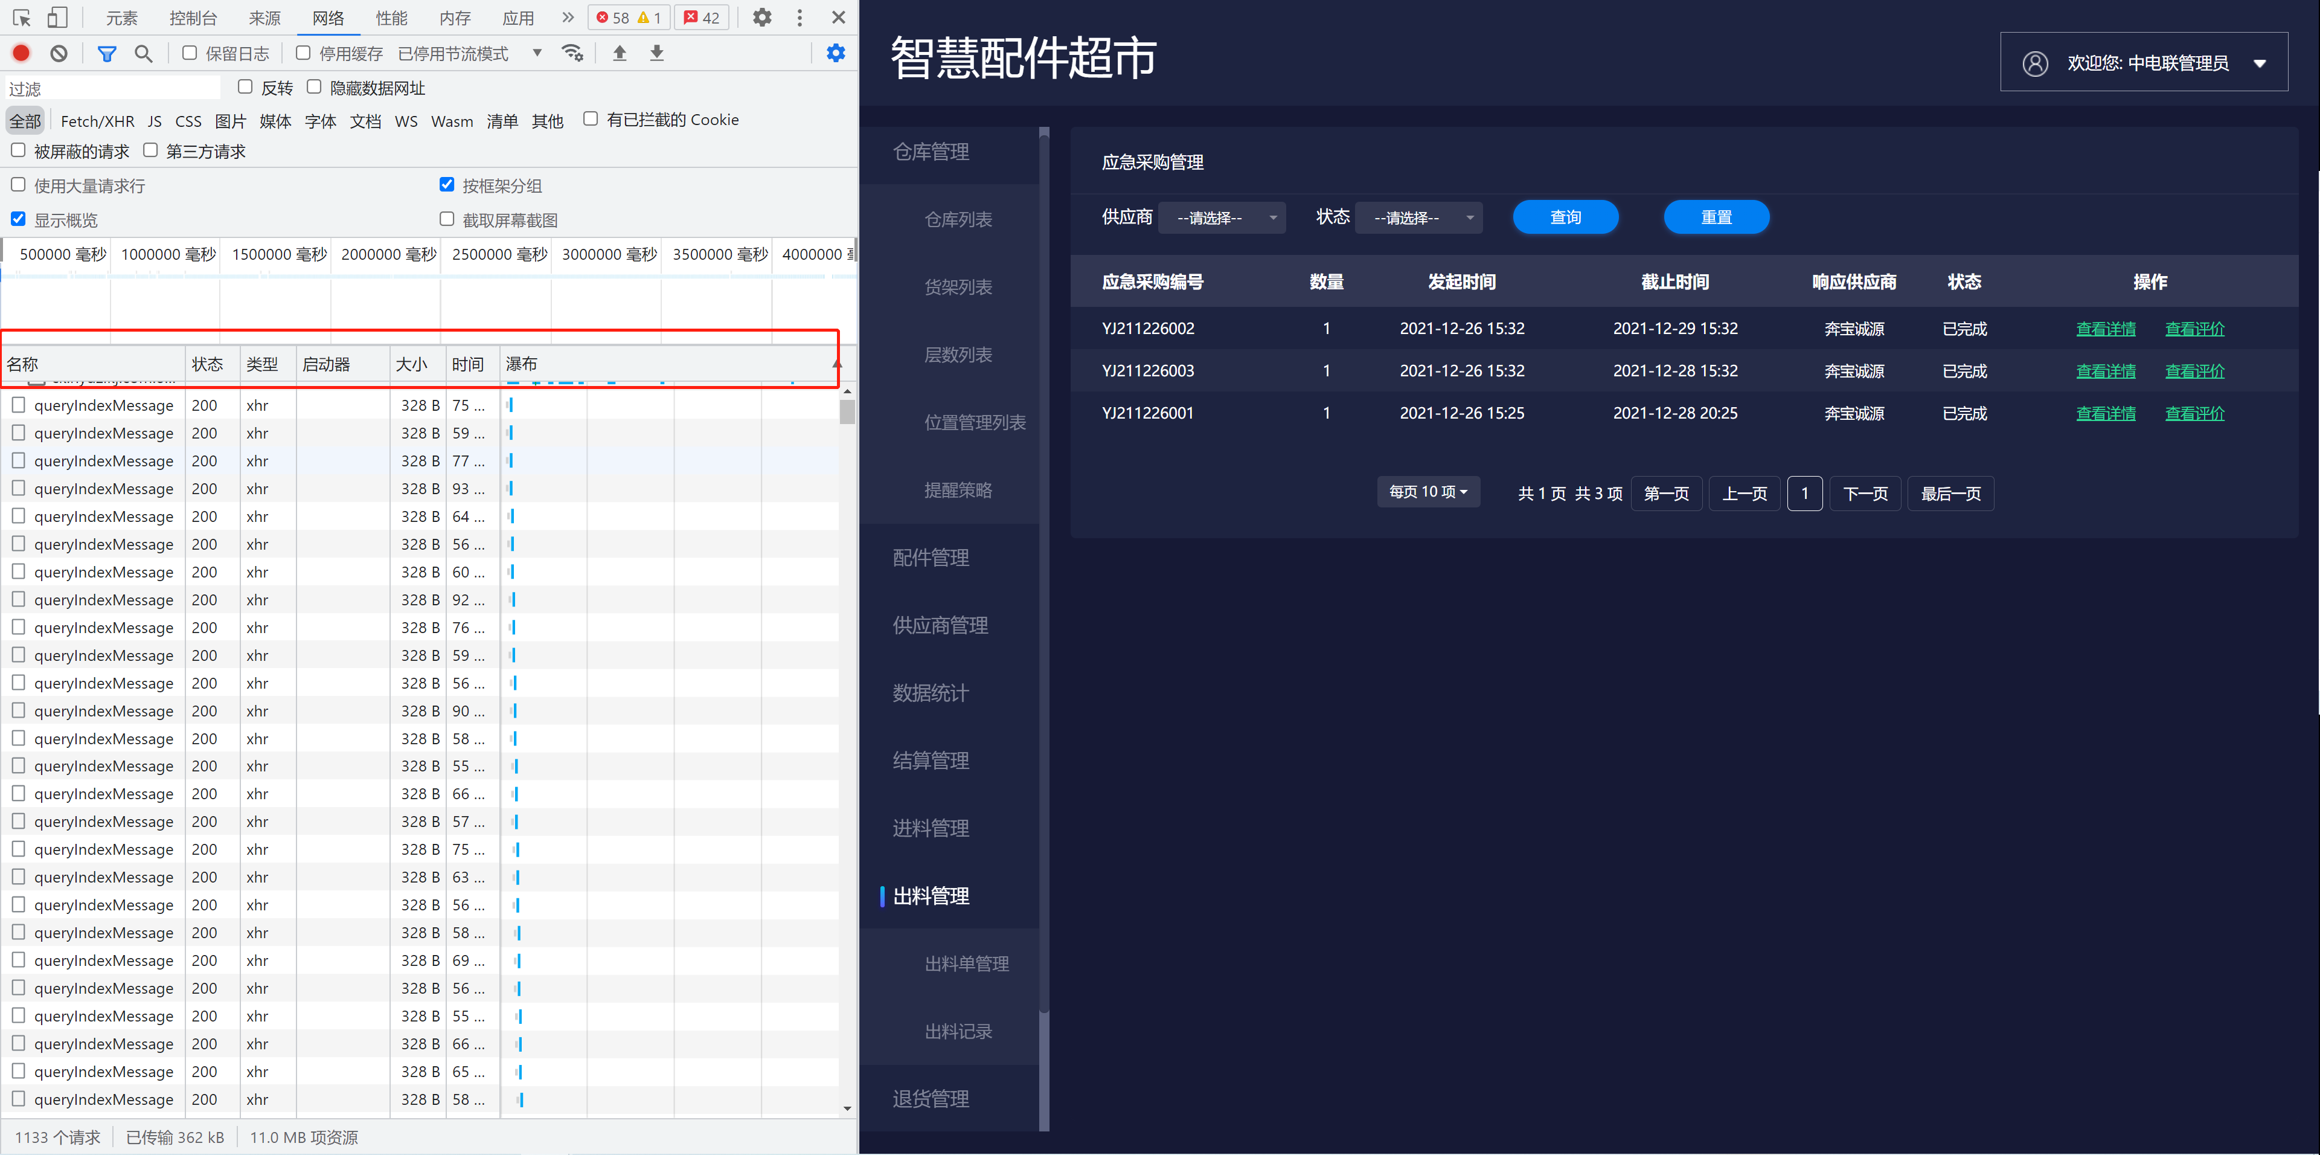The height and width of the screenshot is (1155, 2320).
Task: Click the red record network log icon
Action: tap(22, 53)
